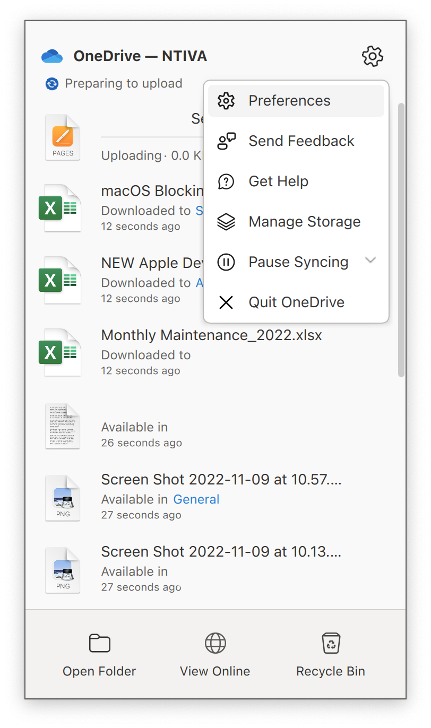Click the Recycle Bin icon

pos(331,643)
